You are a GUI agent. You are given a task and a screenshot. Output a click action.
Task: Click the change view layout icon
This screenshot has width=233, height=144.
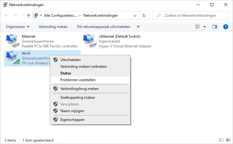coord(198,27)
